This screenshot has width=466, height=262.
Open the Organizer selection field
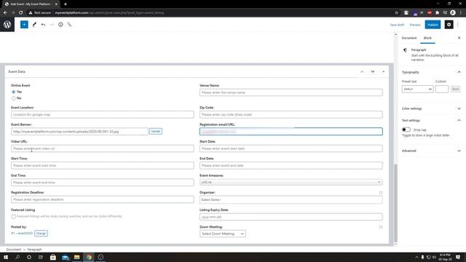291,199
